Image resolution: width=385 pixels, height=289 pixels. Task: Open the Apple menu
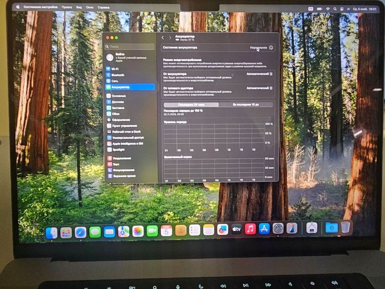click(18, 7)
